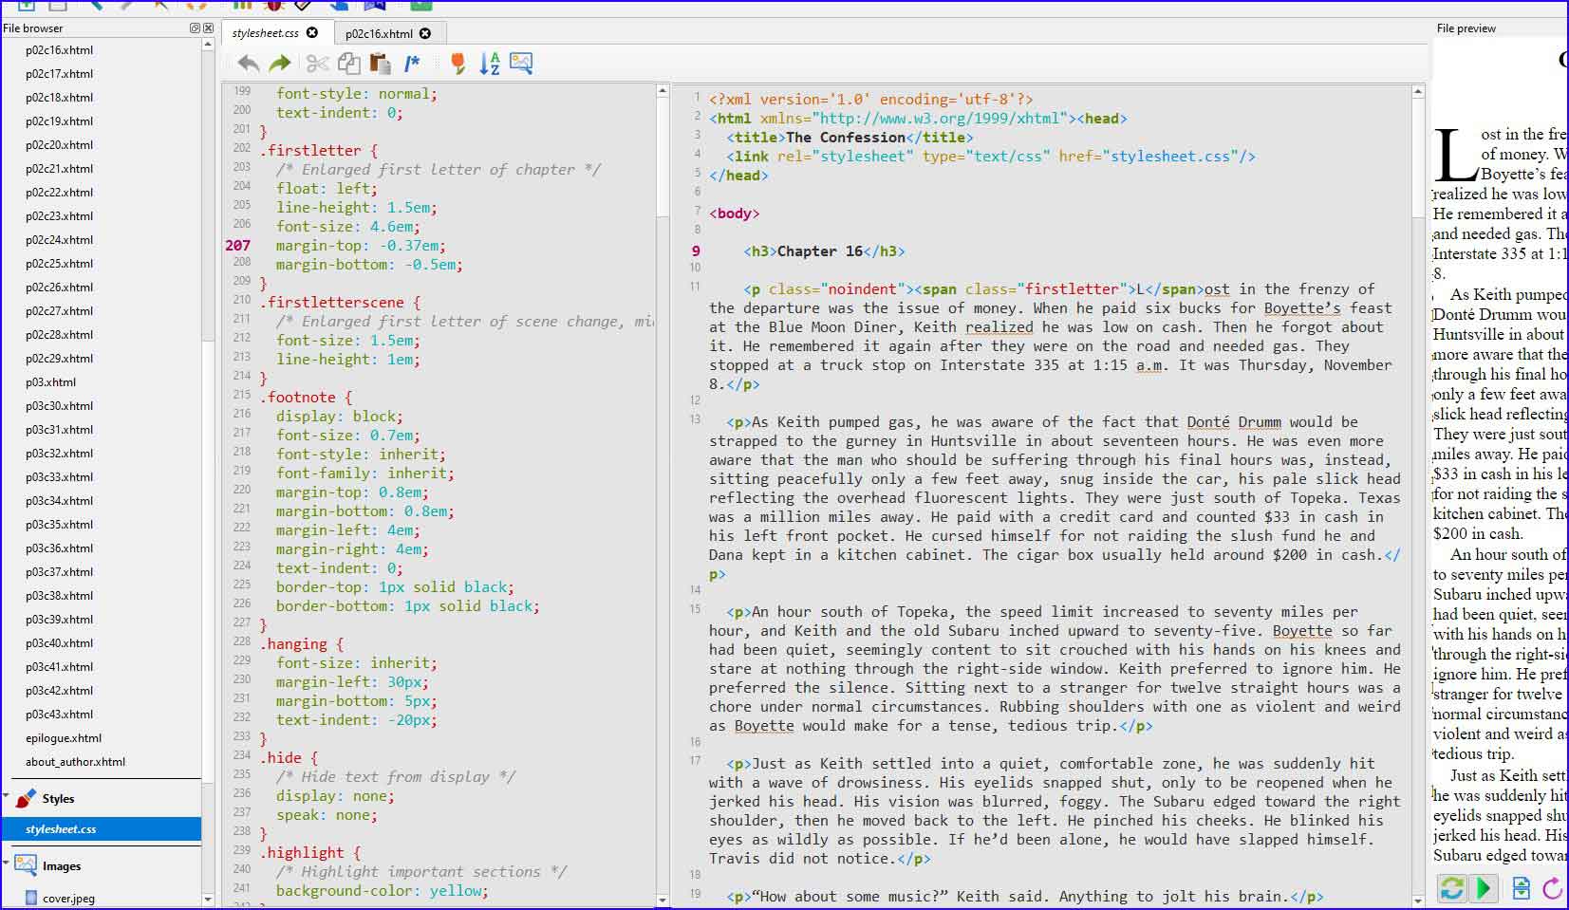This screenshot has height=910, width=1569.
Task: Click the comment /* toggle icon
Action: point(412,64)
